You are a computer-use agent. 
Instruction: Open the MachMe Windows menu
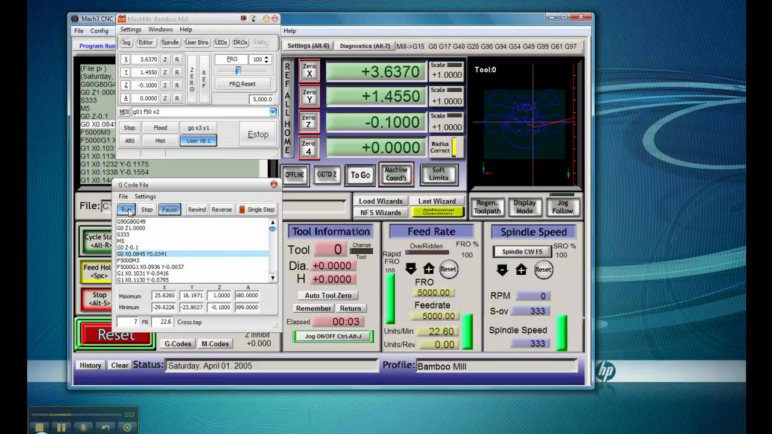(x=160, y=30)
